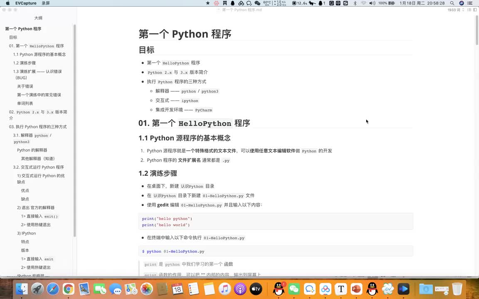Open WeChat from the Dock
This screenshot has width=479, height=299.
point(294,289)
